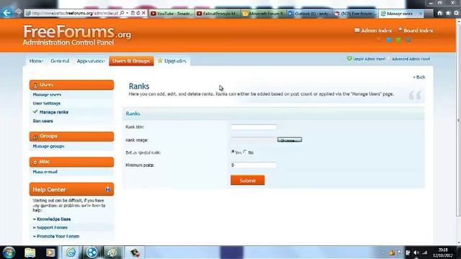Switch to the Free forum browser tab

click(x=356, y=14)
